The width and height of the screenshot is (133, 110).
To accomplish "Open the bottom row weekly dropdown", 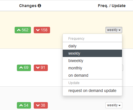I will [x=114, y=105].
